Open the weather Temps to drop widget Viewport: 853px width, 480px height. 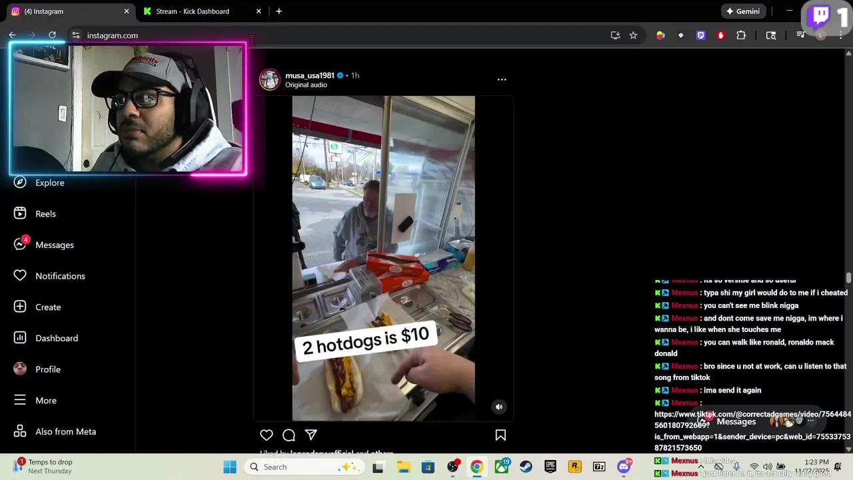(43, 467)
